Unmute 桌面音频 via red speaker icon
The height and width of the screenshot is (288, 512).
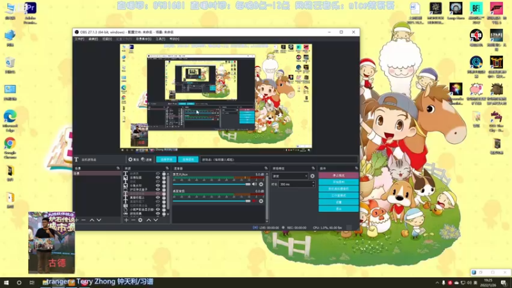(x=254, y=201)
